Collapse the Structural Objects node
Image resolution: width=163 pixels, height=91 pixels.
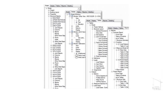pos(49,16)
